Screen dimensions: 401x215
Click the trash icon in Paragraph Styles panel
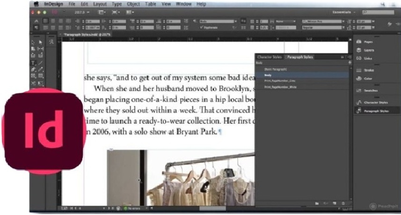(343, 203)
